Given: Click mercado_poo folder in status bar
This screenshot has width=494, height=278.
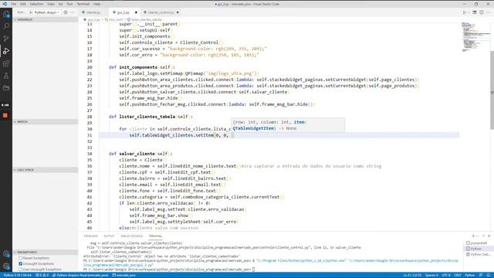Looking at the screenshot, I should click(124, 275).
